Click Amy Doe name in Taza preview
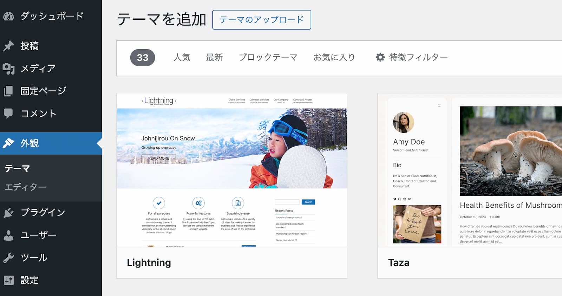Viewport: 562px width, 296px height. point(409,142)
